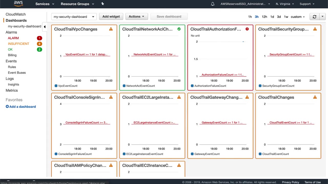Toggle GatewayEventCount legend swatch
The height and width of the screenshot is (184, 328).
click(192, 154)
